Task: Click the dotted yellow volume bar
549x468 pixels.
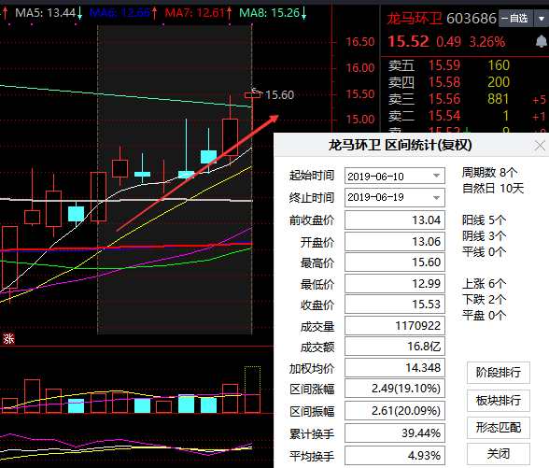Action: (x=252, y=380)
